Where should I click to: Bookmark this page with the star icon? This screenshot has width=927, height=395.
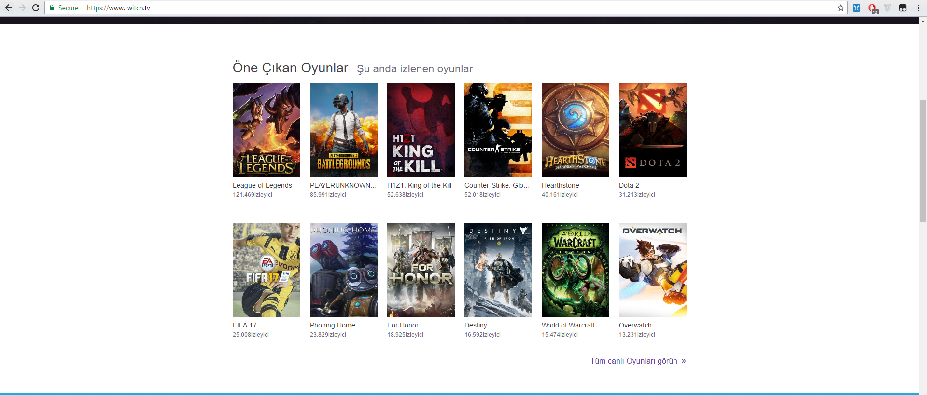point(841,8)
